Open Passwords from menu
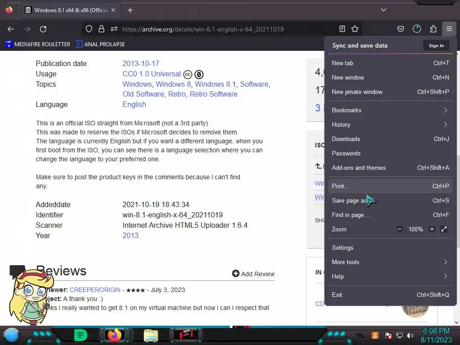The height and width of the screenshot is (345, 460). coord(390,154)
